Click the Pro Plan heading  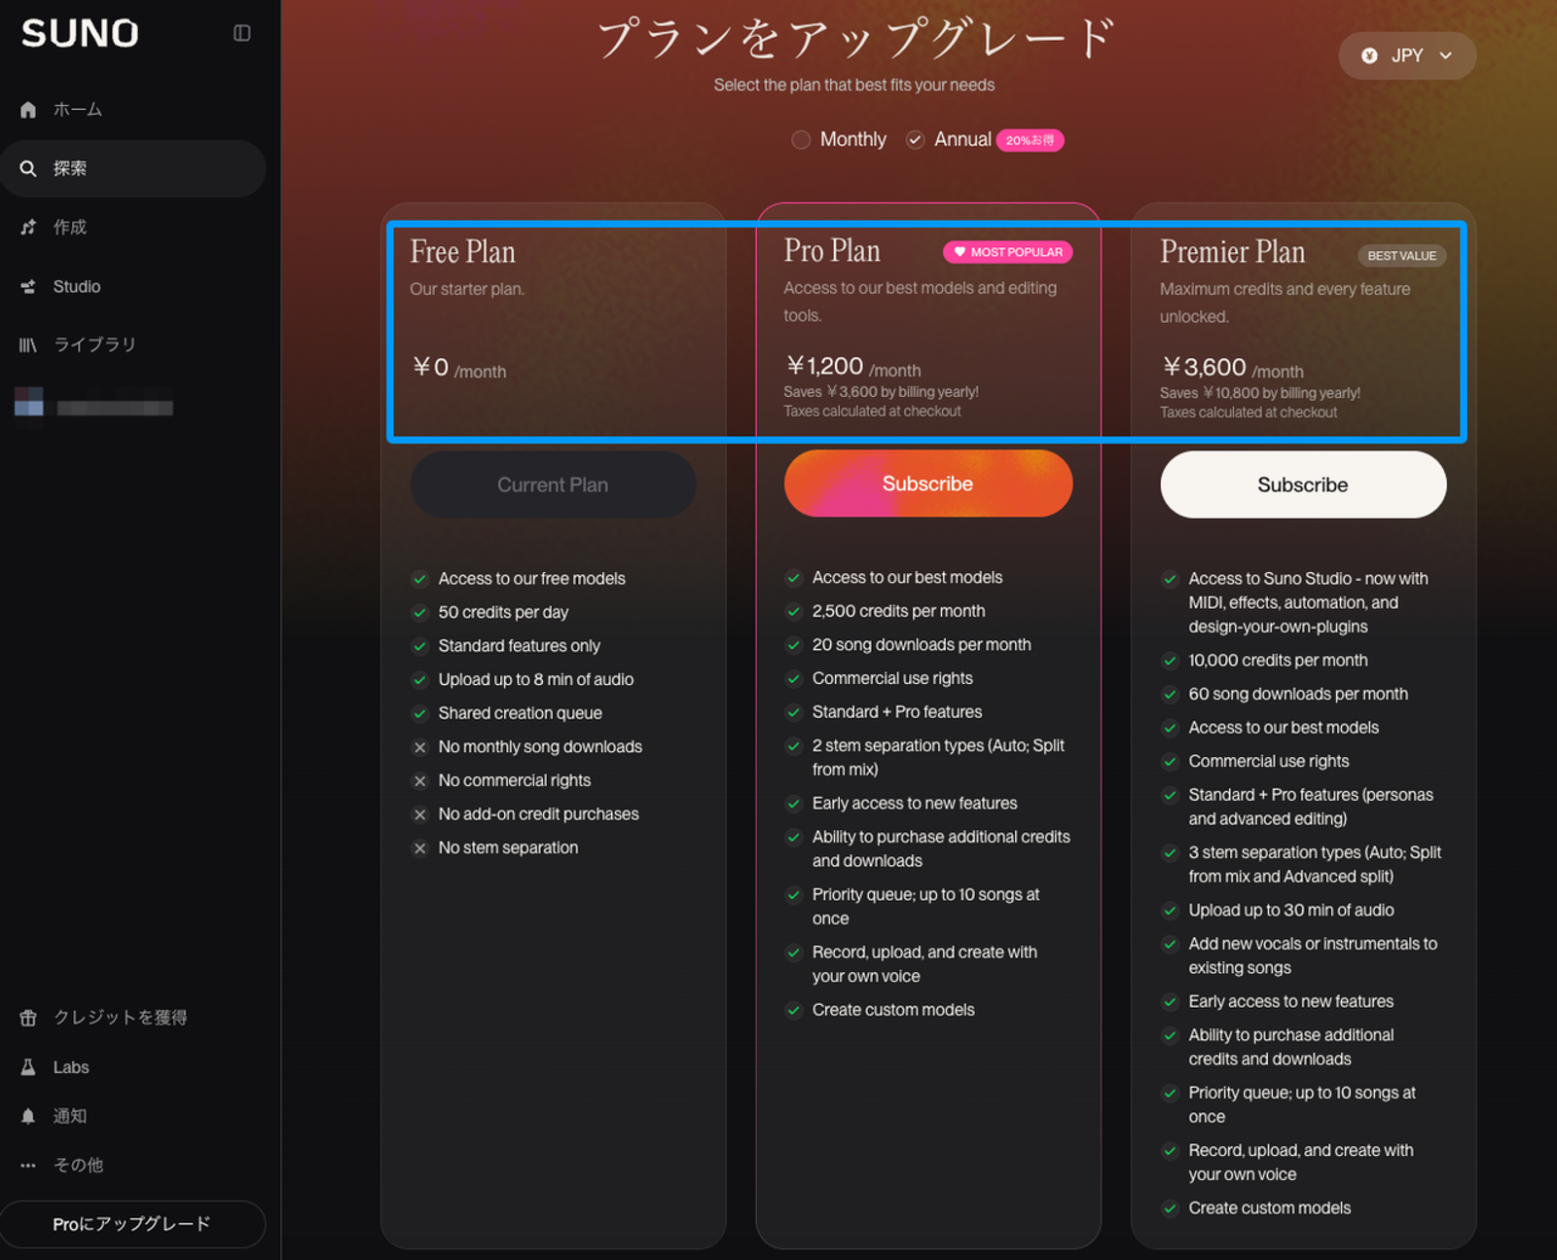(x=832, y=251)
